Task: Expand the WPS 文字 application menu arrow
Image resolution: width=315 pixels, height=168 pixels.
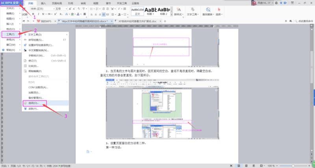Action: (x=21, y=3)
